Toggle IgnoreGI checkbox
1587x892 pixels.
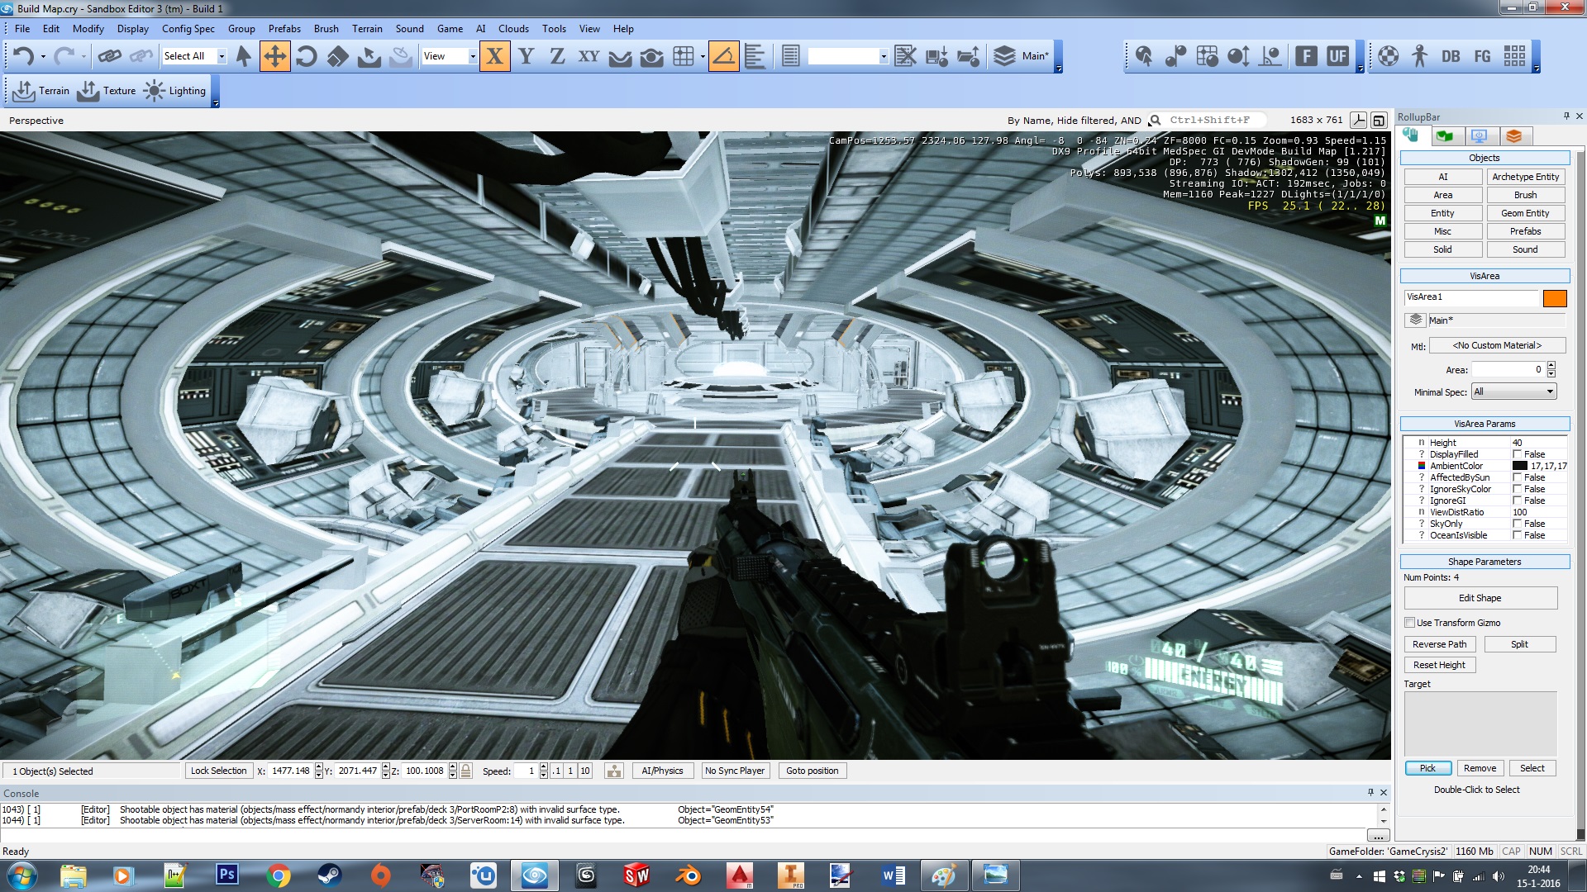pos(1518,501)
